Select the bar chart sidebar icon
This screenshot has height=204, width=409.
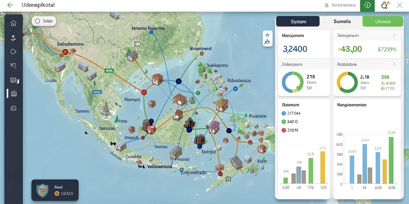tap(14, 93)
